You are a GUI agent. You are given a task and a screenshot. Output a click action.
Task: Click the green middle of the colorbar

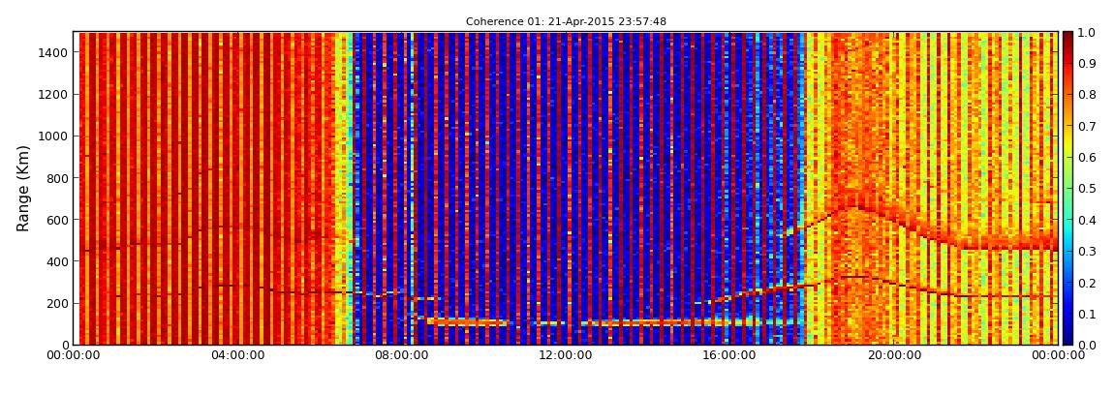(1068, 189)
